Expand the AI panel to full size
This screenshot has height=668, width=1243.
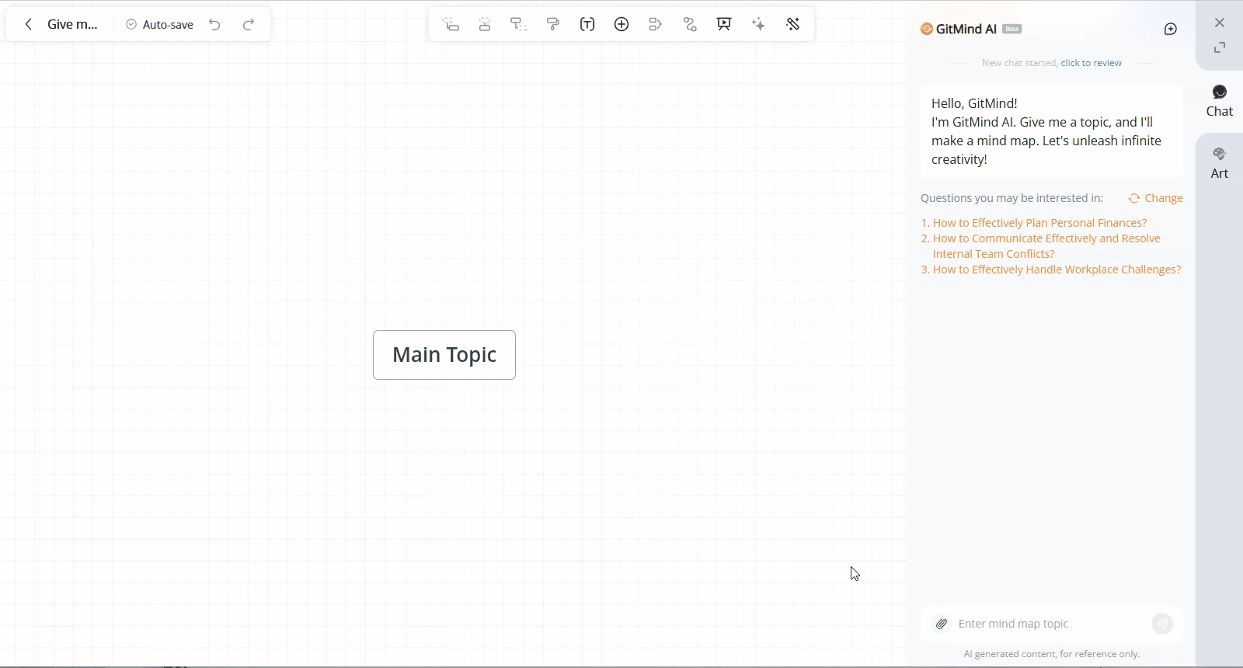point(1220,47)
